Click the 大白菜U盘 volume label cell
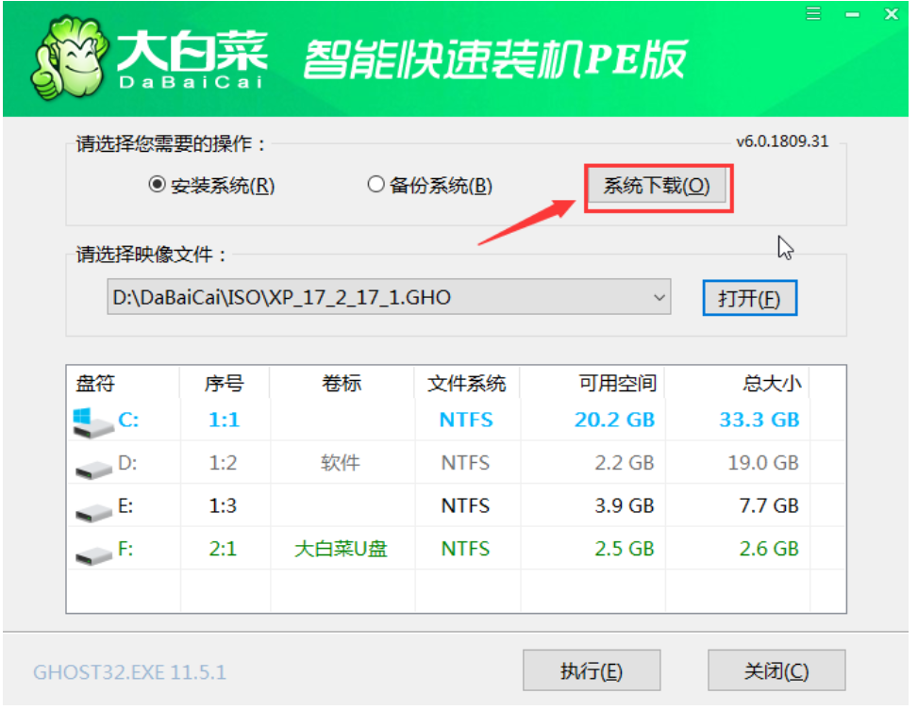The image size is (918, 710). coord(341,549)
